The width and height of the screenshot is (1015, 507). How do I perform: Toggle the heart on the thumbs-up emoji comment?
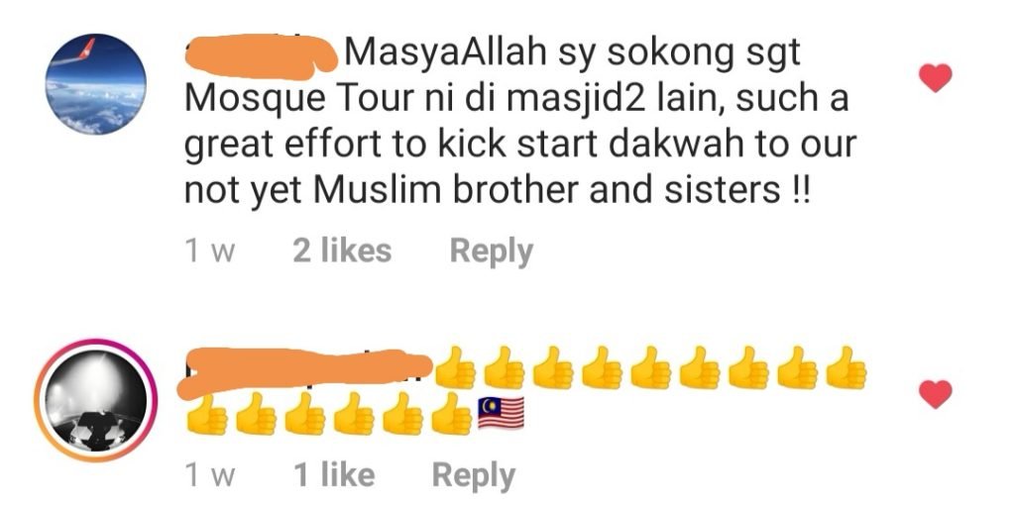936,394
